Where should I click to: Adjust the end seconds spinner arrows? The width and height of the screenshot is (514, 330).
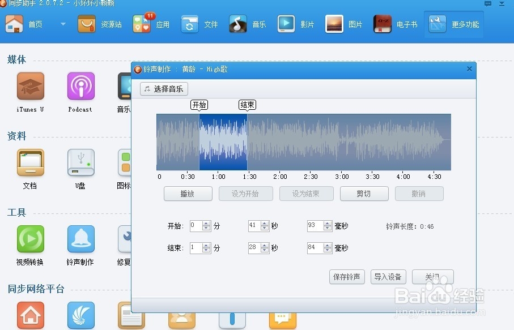click(265, 248)
